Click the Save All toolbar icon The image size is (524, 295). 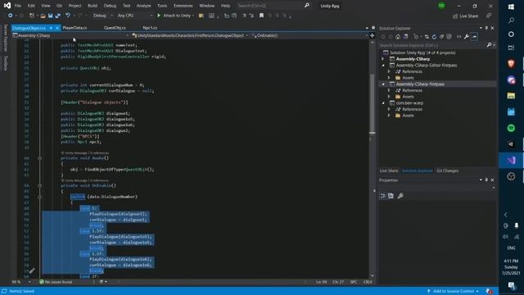click(x=57, y=16)
